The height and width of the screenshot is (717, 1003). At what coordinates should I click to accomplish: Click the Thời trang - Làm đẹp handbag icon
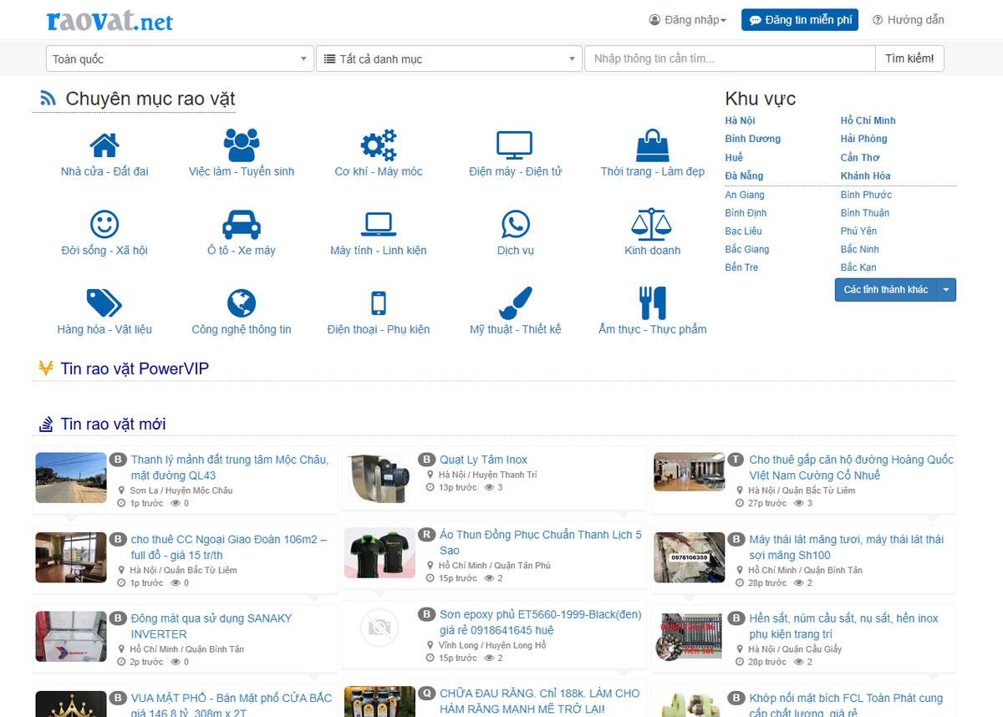(x=652, y=145)
